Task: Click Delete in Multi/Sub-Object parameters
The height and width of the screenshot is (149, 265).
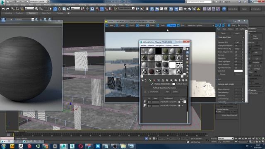Action: coord(175,92)
